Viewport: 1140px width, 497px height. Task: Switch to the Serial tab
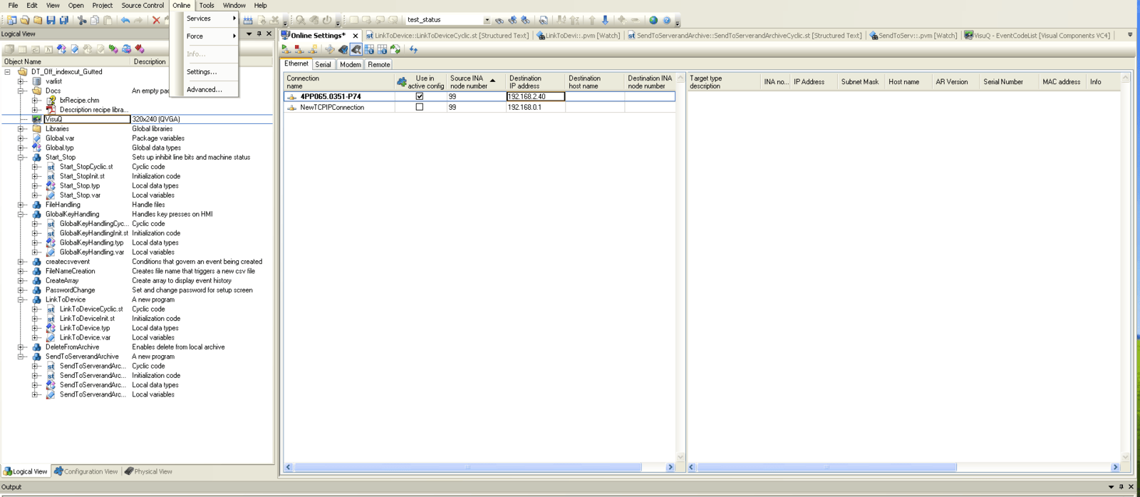point(323,64)
